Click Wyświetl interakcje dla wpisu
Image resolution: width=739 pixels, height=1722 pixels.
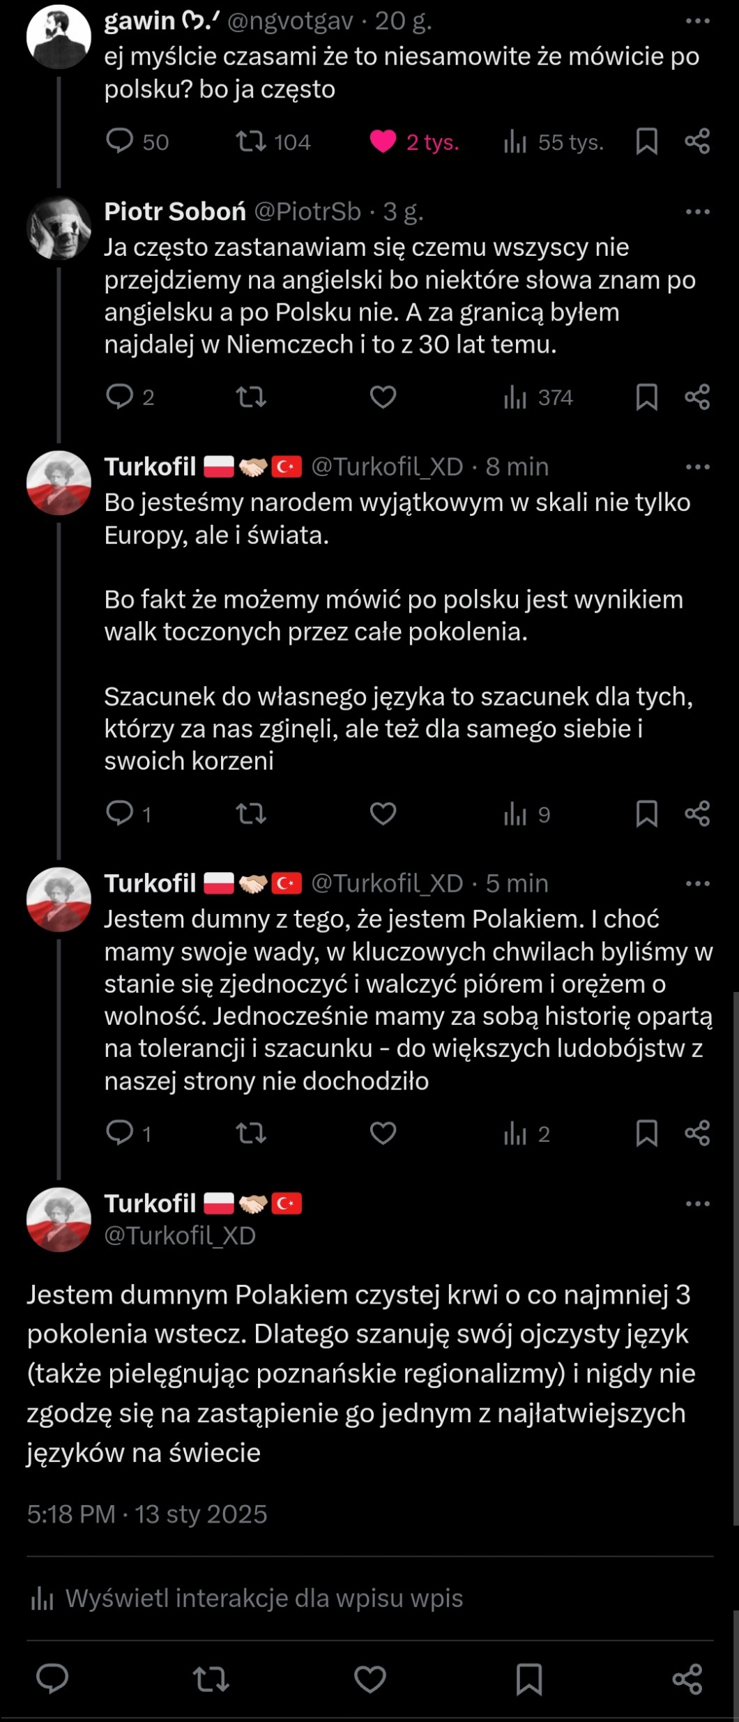click(x=264, y=1598)
